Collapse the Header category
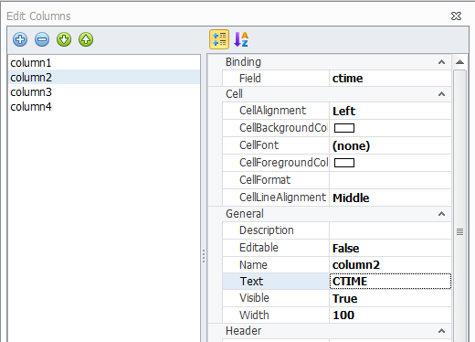The height and width of the screenshot is (342, 475). point(441,331)
